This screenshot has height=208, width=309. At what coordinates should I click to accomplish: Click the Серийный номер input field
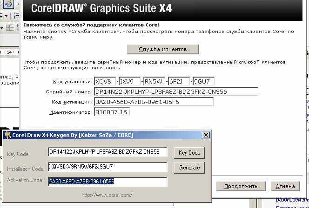[175, 91]
